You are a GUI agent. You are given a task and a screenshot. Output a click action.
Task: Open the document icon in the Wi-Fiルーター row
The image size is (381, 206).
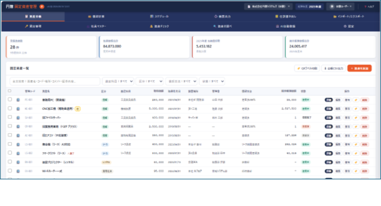point(18,171)
